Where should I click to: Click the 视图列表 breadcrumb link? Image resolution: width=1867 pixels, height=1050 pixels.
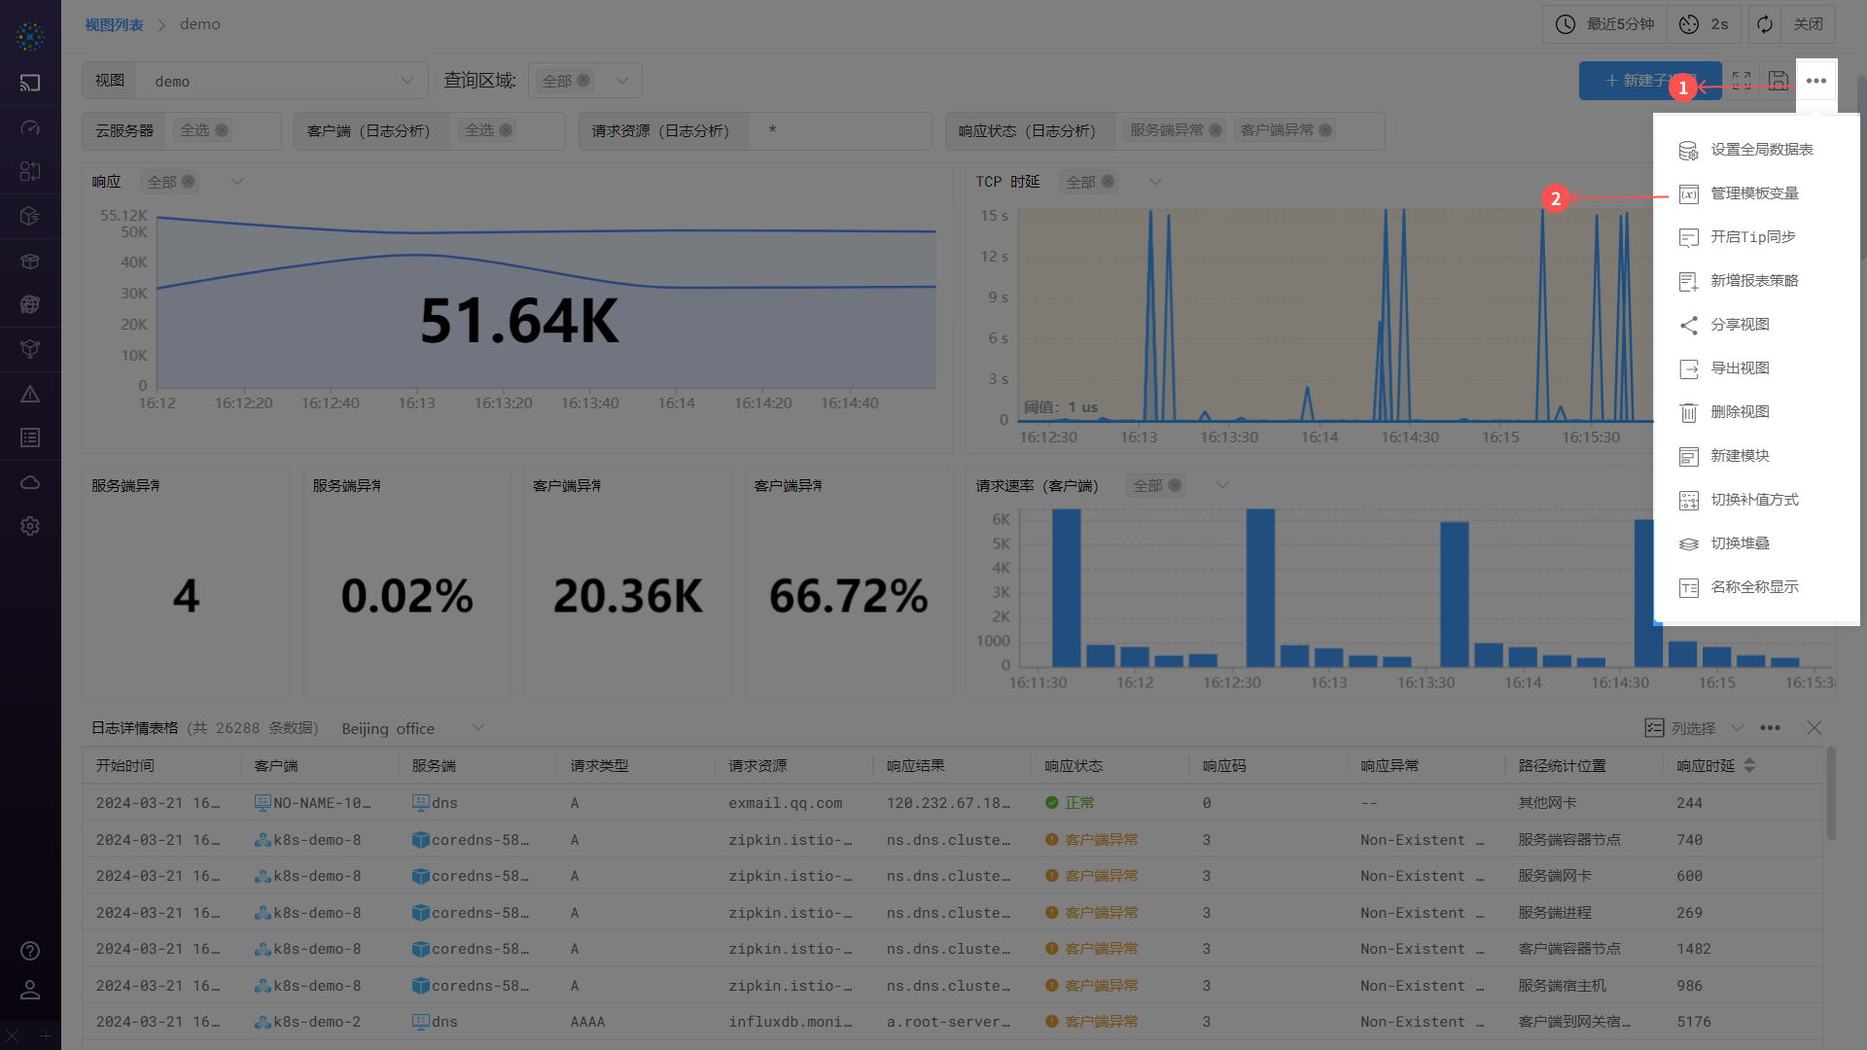coord(114,24)
